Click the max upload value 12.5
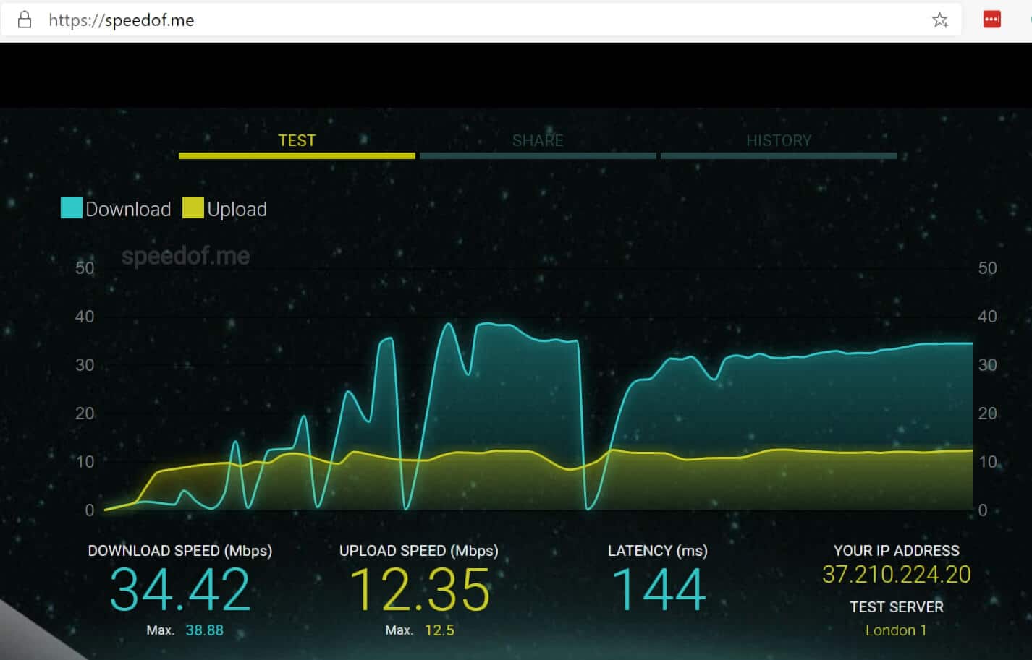Viewport: 1032px width, 660px height. [439, 630]
